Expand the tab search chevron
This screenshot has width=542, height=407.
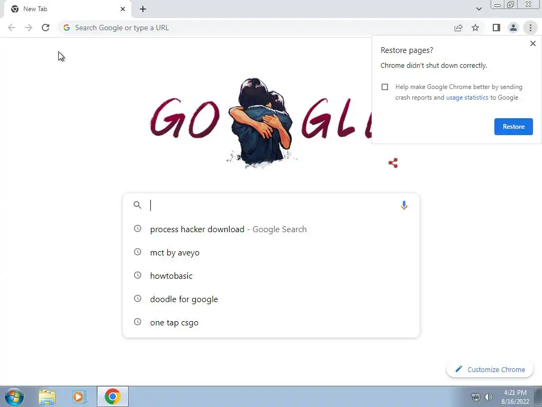(x=478, y=9)
